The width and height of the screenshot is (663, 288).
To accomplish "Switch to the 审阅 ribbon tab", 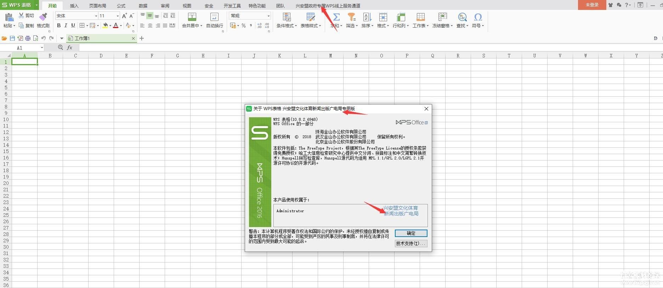I will click(x=165, y=6).
